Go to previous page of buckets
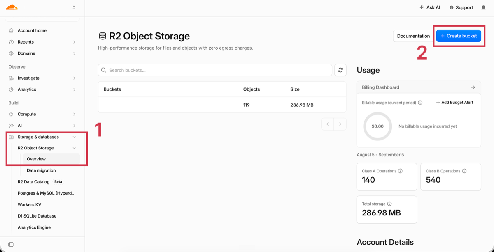The height and width of the screenshot is (252, 494). (328, 124)
